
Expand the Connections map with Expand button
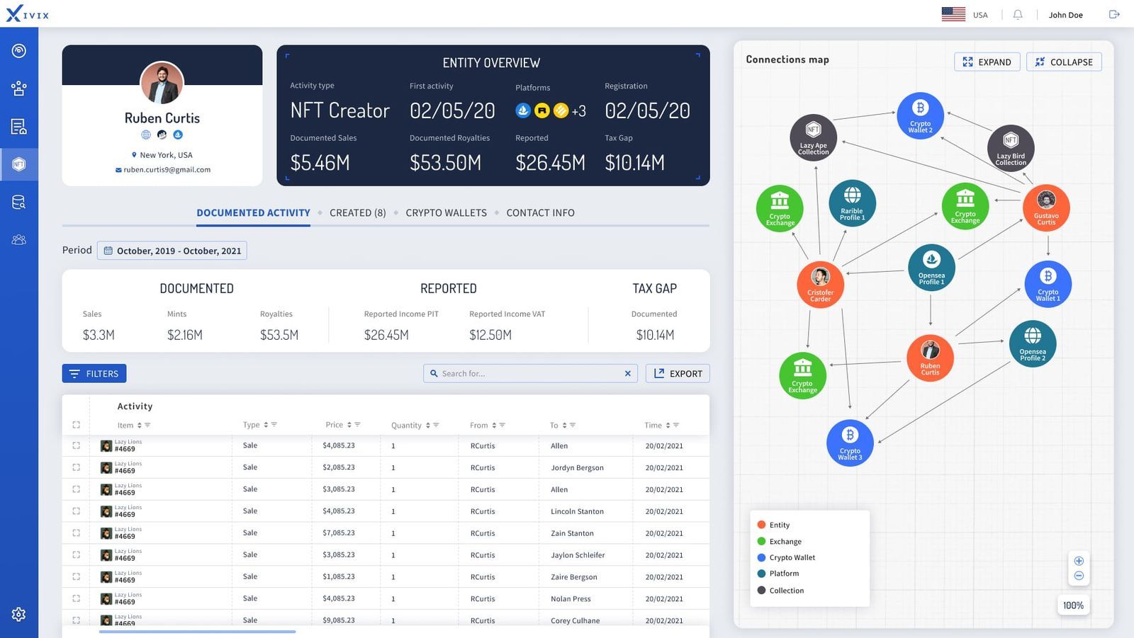pyautogui.click(x=987, y=62)
